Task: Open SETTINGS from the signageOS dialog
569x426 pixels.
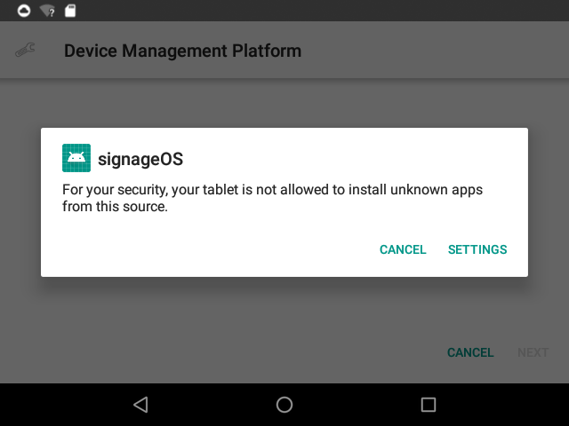Action: [477, 249]
